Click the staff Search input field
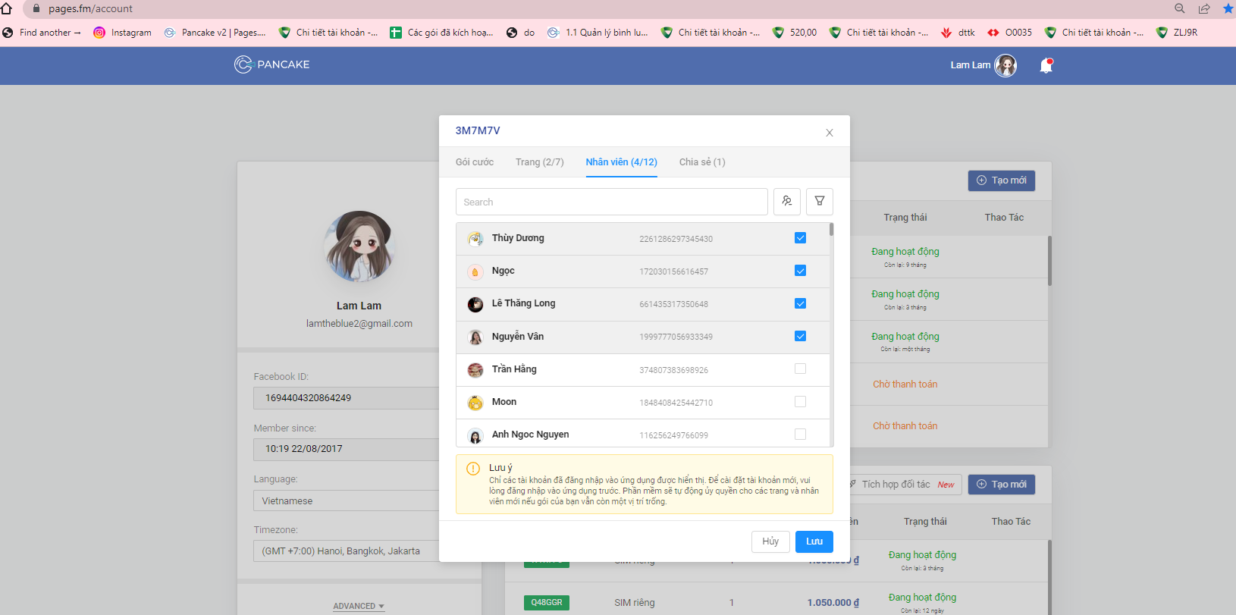Screen dimensions: 1236x615 [611, 202]
